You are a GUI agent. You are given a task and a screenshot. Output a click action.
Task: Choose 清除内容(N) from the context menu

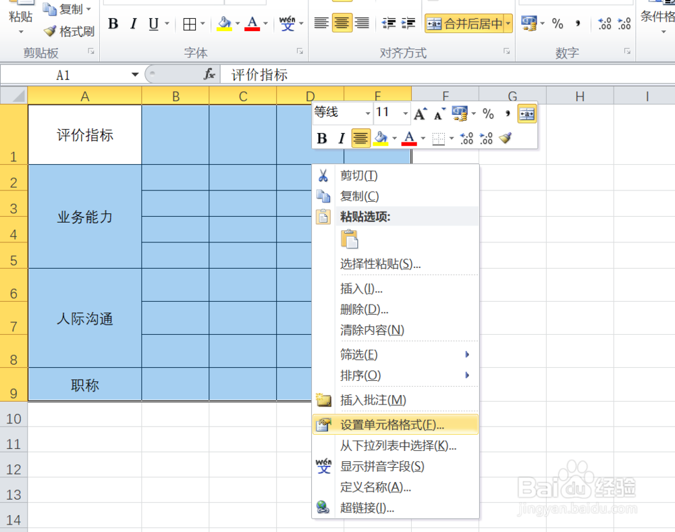tap(395, 329)
